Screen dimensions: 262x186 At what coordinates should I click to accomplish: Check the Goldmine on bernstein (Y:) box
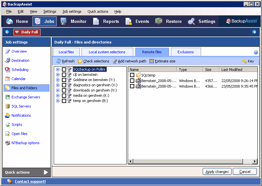pyautogui.click(x=64, y=80)
